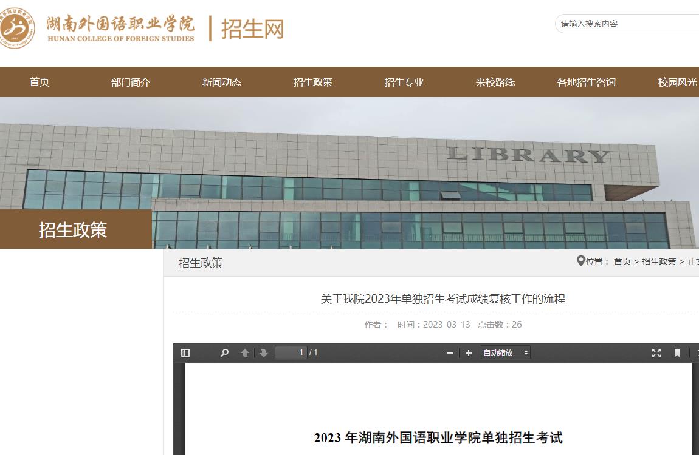The image size is (699, 455).
Task: Switch PDF to presentation mode
Action: [656, 352]
